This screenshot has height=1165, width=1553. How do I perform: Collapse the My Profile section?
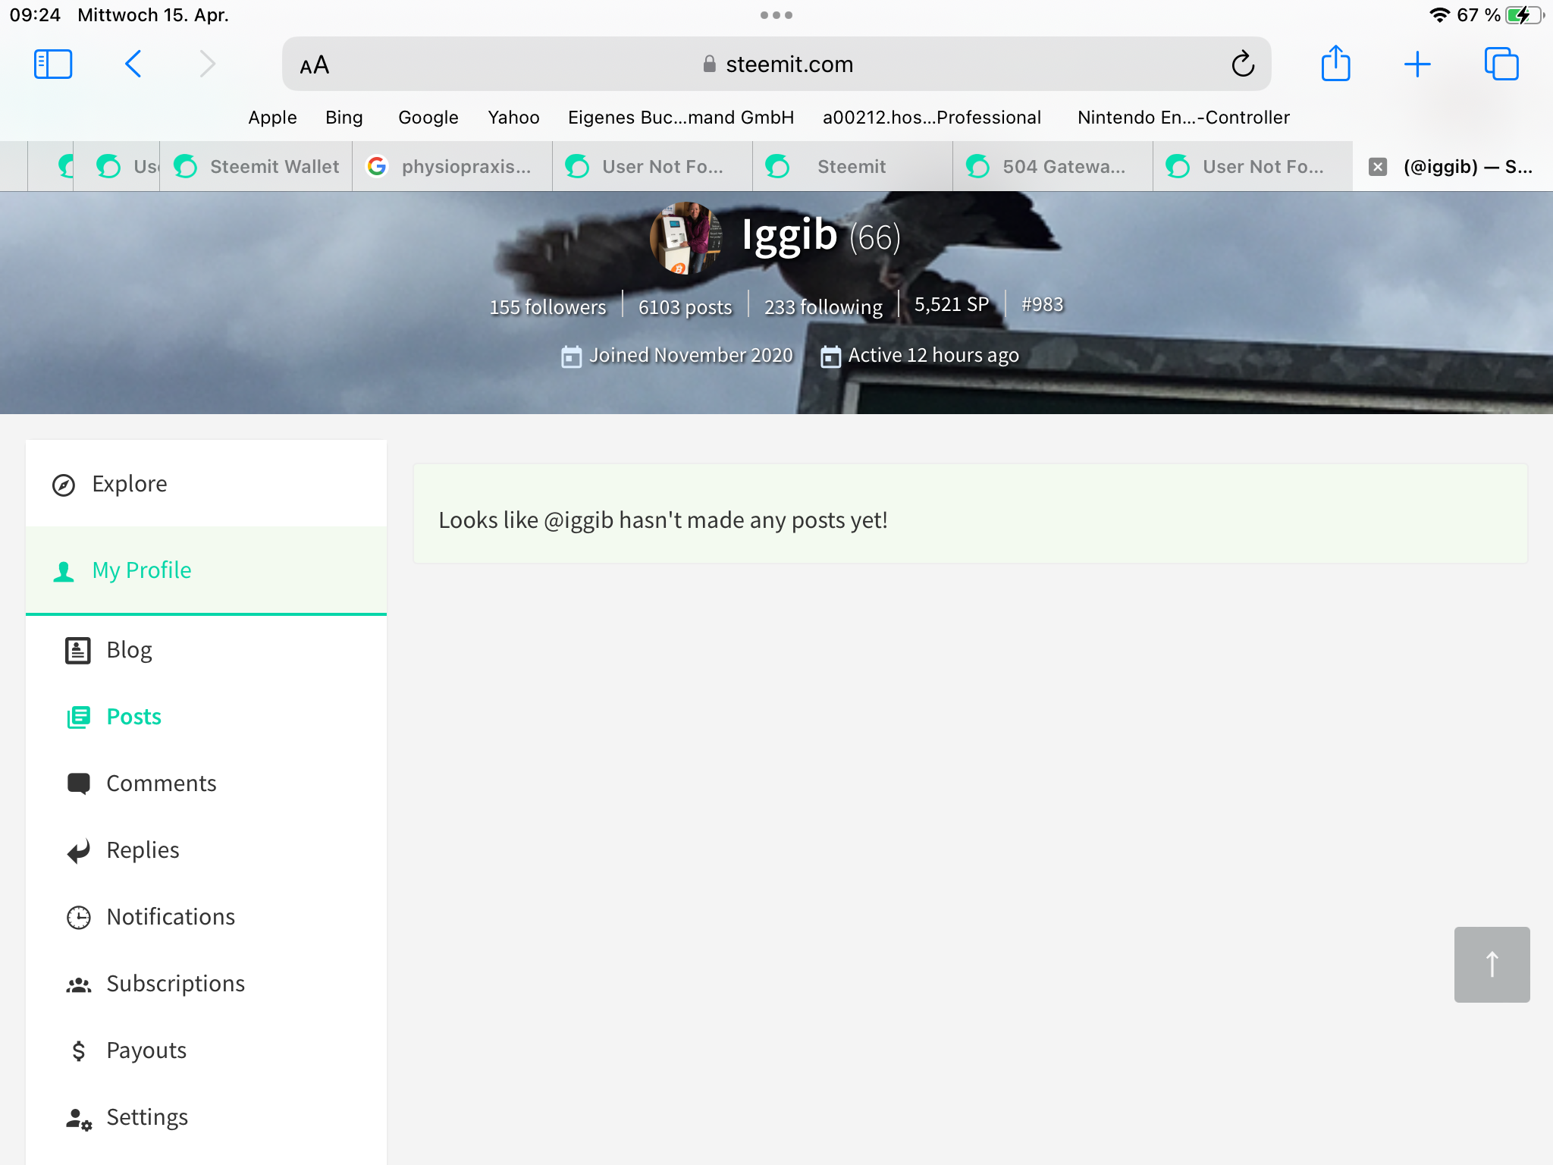click(141, 570)
